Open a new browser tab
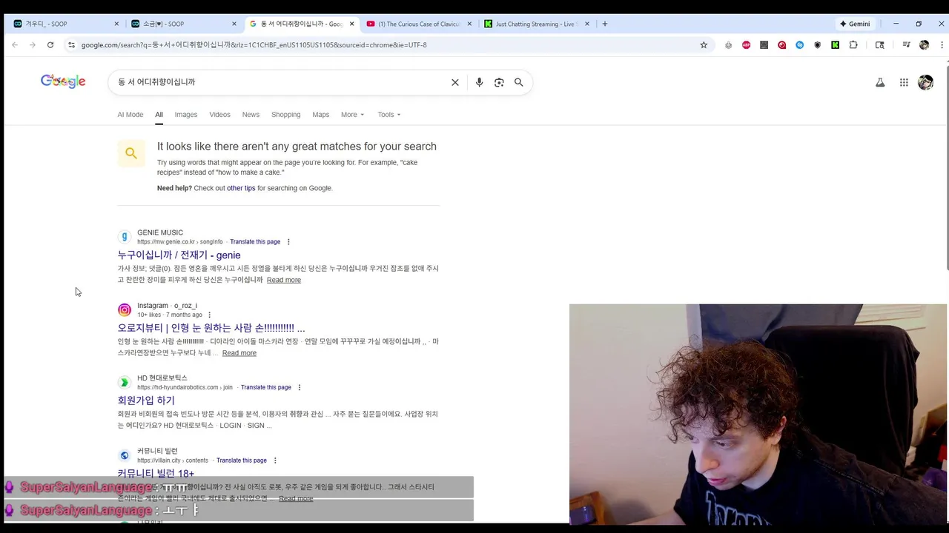Screen dimensions: 949x533 (605, 24)
